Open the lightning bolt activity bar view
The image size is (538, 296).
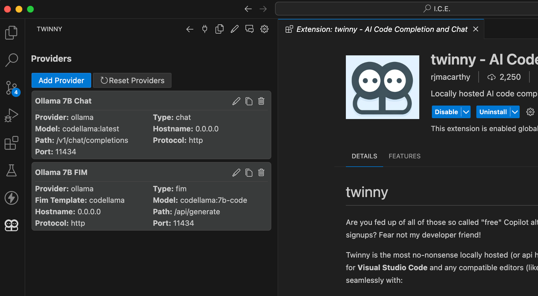pyautogui.click(x=11, y=198)
